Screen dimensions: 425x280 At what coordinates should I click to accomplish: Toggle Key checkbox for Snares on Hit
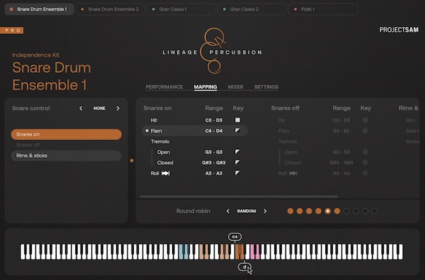pos(237,119)
